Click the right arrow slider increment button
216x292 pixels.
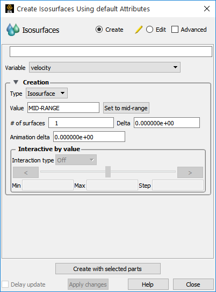click(x=190, y=173)
